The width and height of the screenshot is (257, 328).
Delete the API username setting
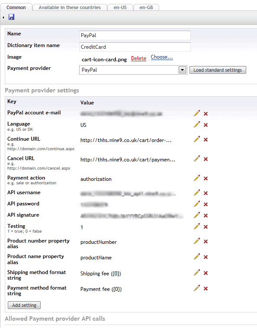pyautogui.click(x=206, y=193)
